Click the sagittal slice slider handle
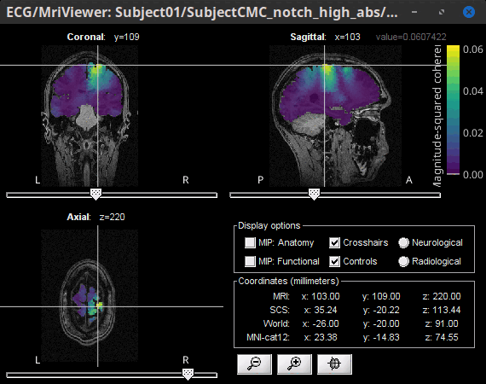 (x=314, y=195)
